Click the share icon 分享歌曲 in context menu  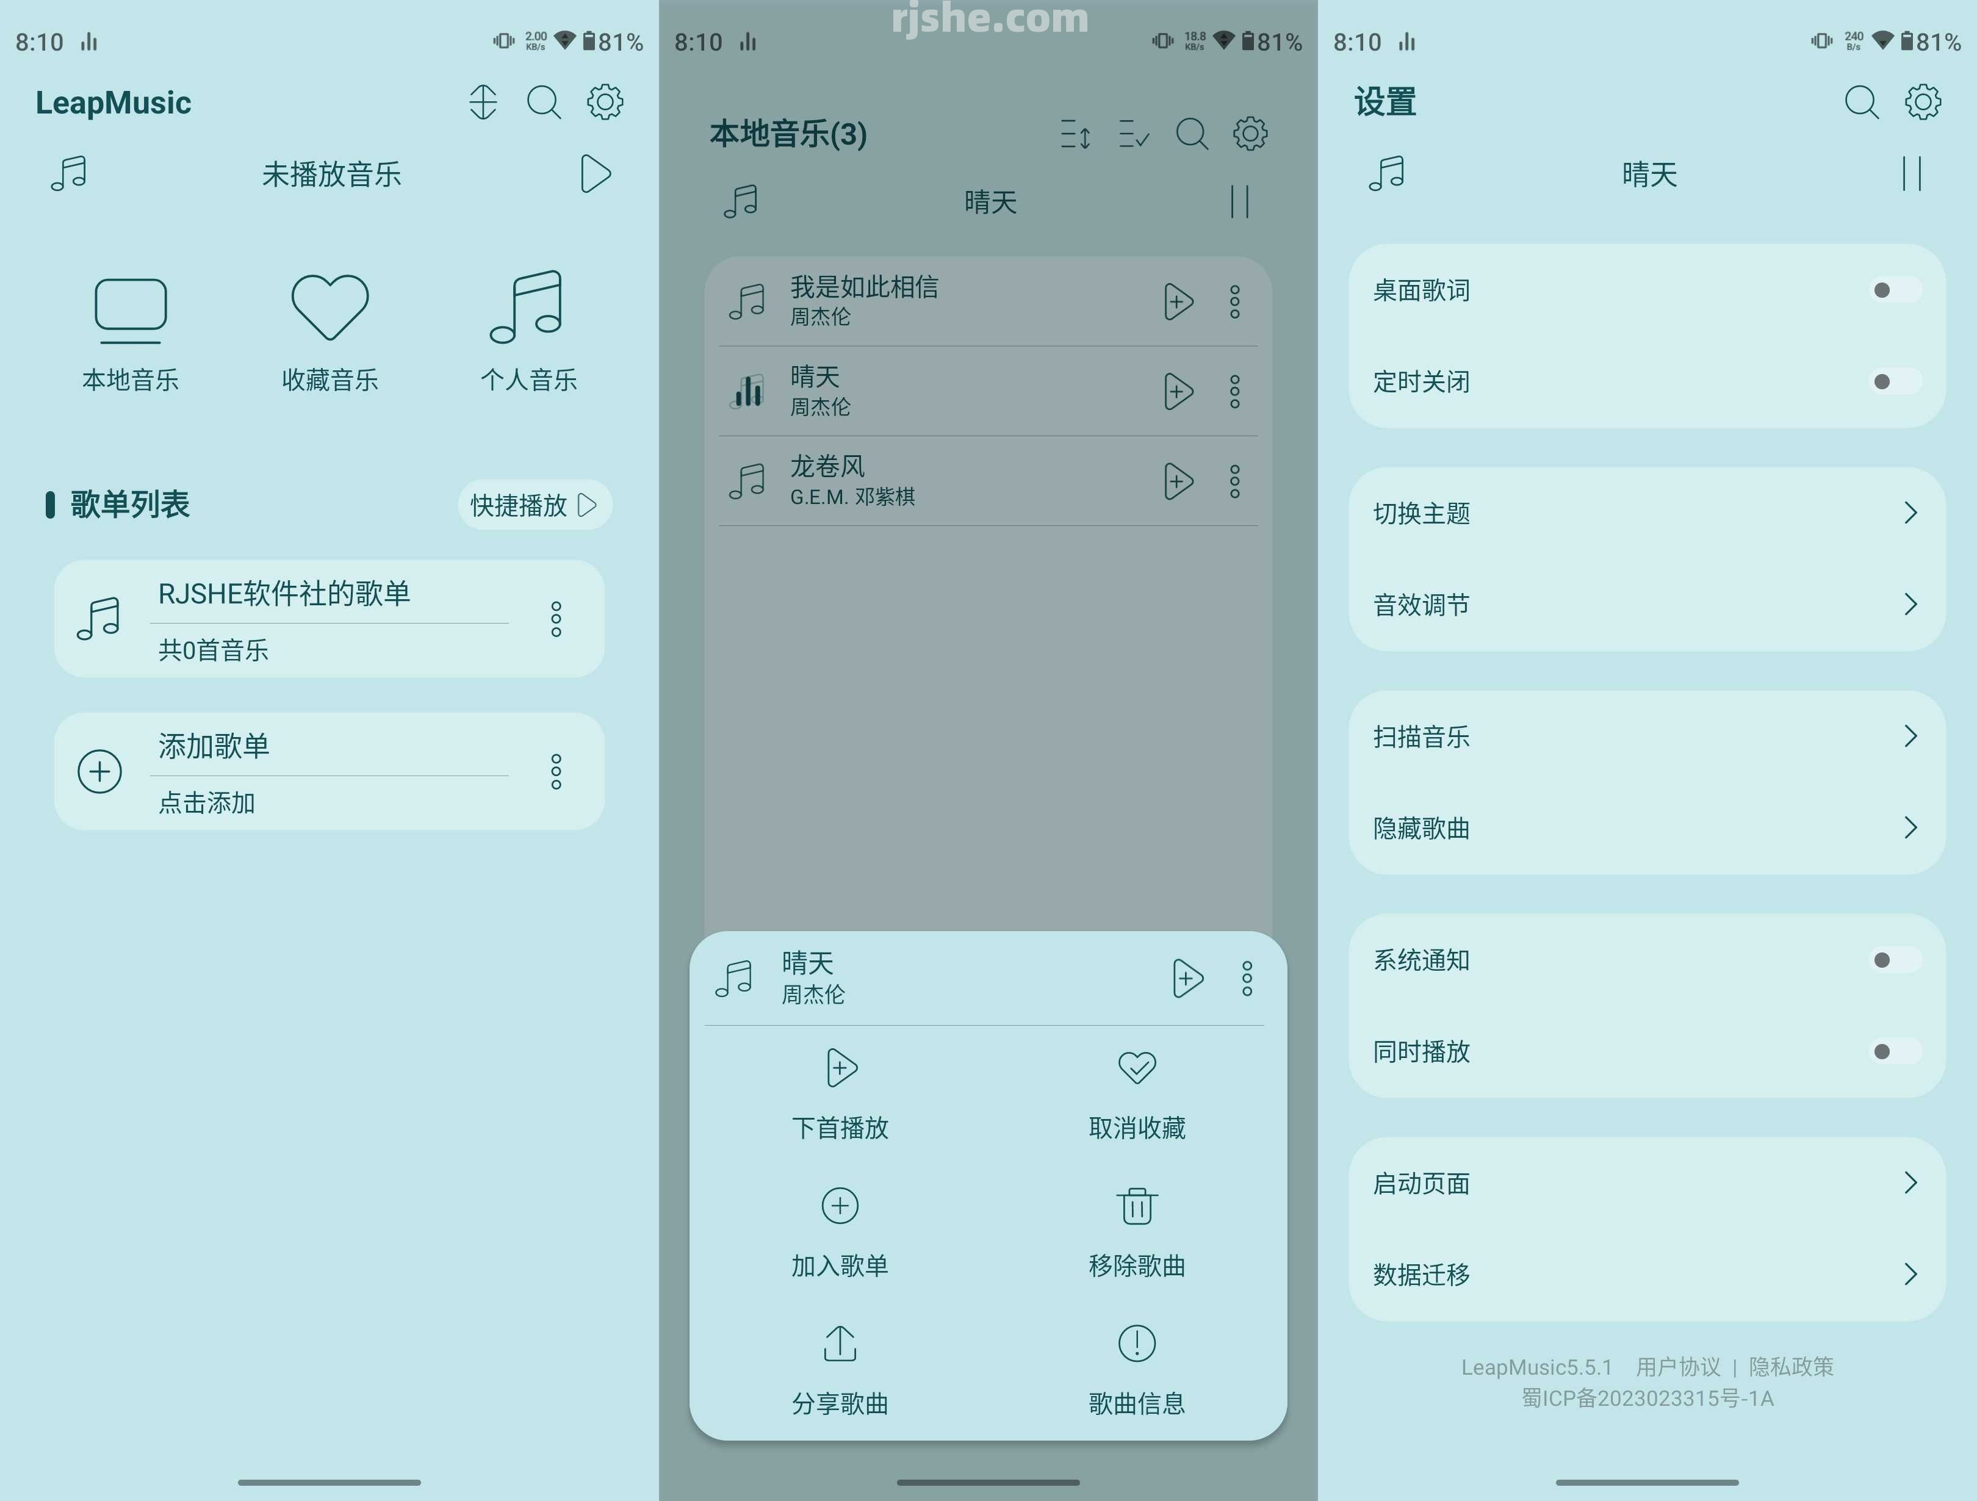click(x=839, y=1347)
